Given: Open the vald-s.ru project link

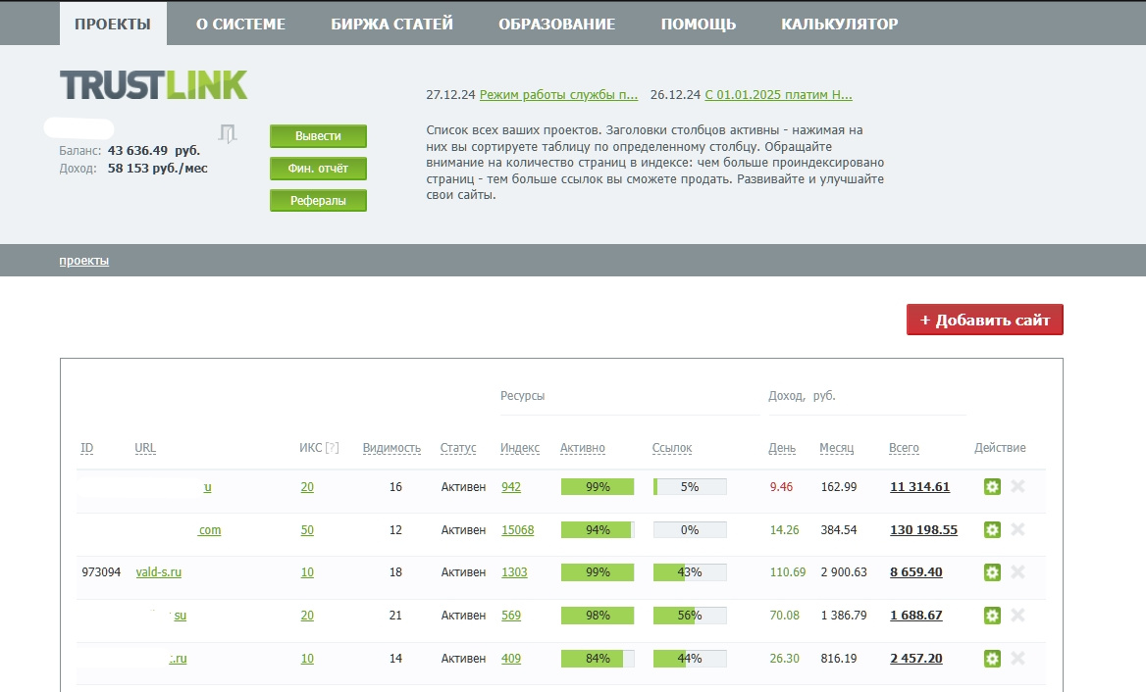Looking at the screenshot, I should [159, 572].
